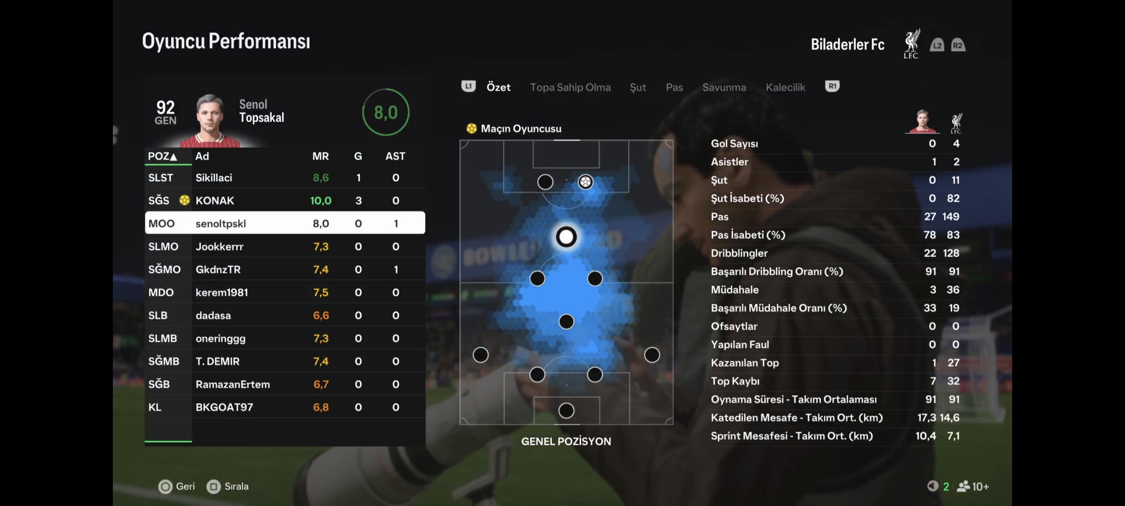Select the BKGOAT97 goalkeeper row
1125x506 pixels.
pyautogui.click(x=285, y=407)
